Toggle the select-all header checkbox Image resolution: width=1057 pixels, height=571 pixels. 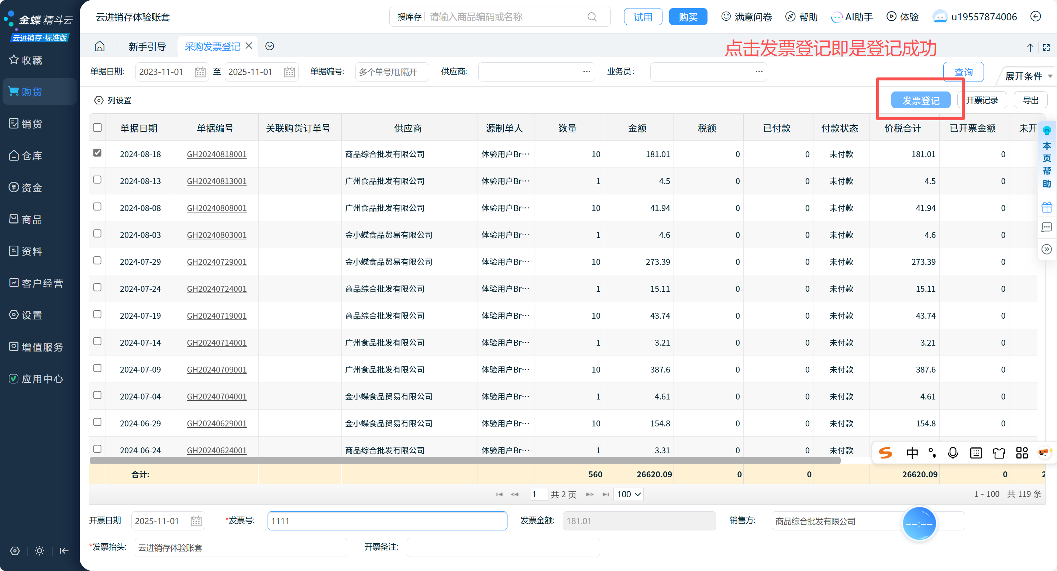97,128
